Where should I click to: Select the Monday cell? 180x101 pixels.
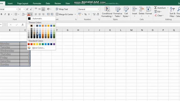(x=10, y=44)
